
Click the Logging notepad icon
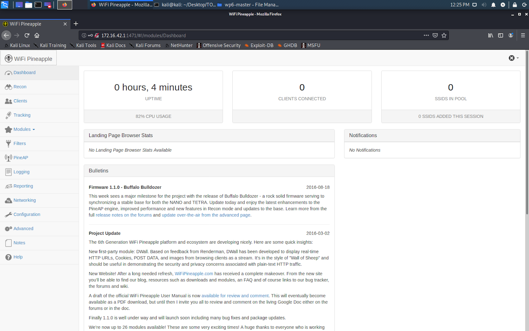(x=8, y=172)
